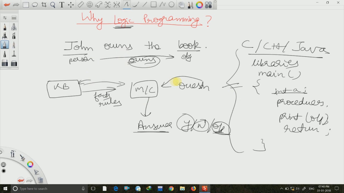The height and width of the screenshot is (193, 344).
Task: Select the hard eraser
Action: [x=5, y=63]
